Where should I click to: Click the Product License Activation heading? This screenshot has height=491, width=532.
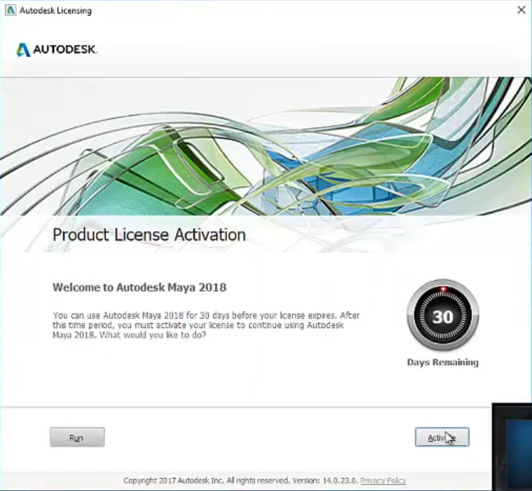point(149,235)
